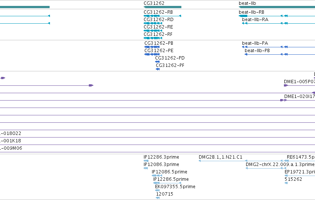Select EST IP12286.5prime
Image resolution: width=315 pixels, height=200 pixels.
coord(171,179)
